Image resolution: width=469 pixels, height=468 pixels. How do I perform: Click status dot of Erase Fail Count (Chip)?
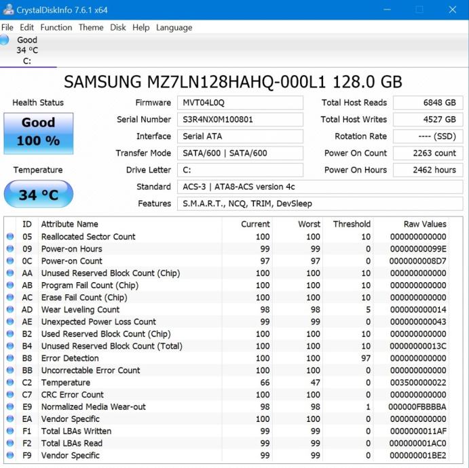[x=10, y=297]
